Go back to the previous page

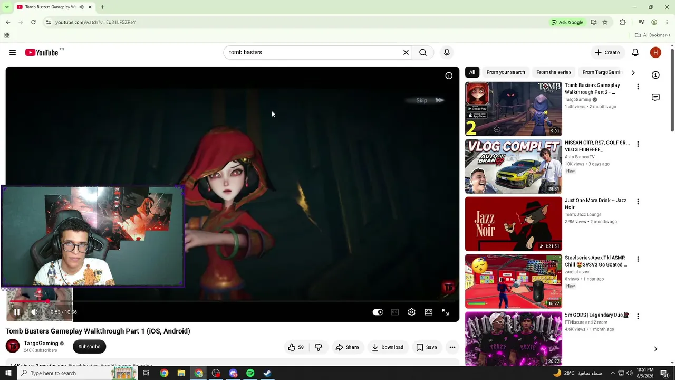click(x=8, y=22)
